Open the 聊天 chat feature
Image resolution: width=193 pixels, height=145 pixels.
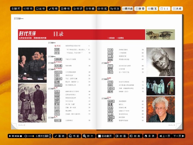pyautogui.click(x=16, y=9)
